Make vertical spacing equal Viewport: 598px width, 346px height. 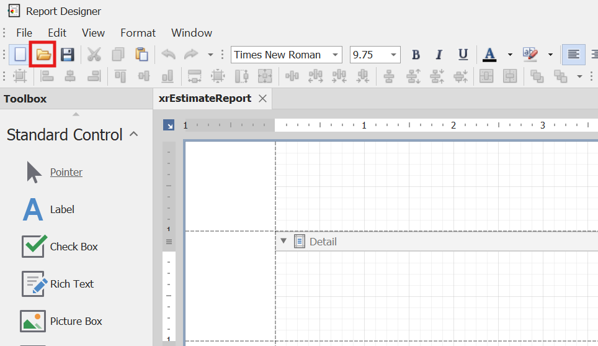389,76
